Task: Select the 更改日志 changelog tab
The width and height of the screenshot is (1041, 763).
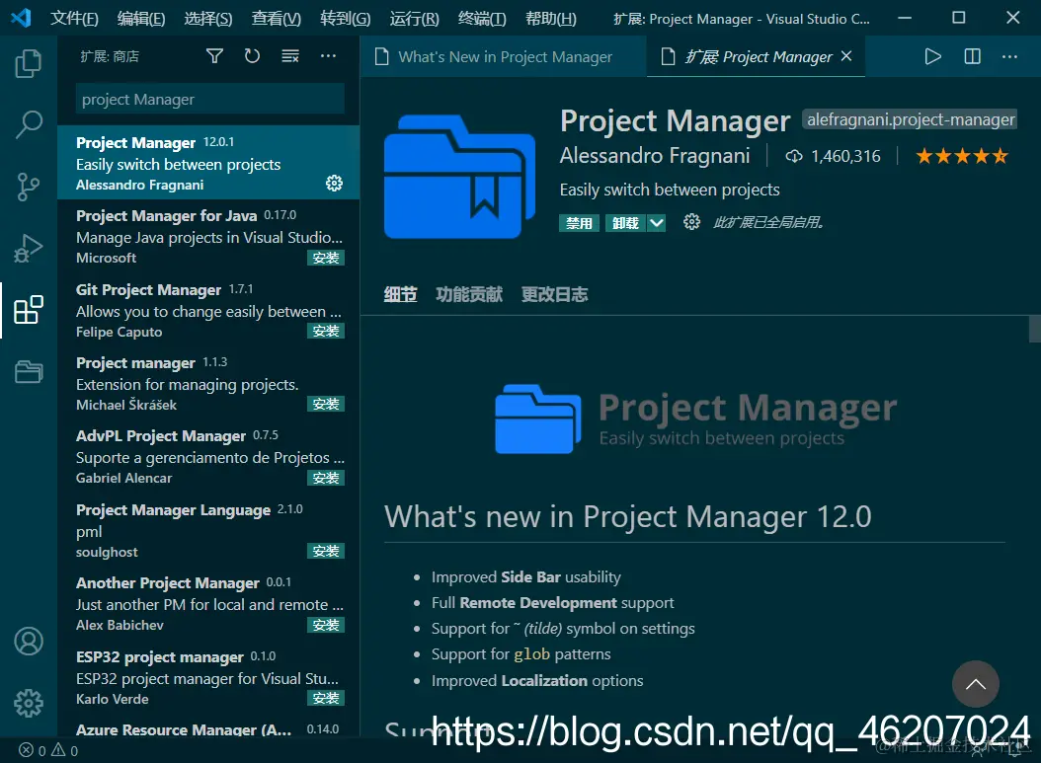Action: click(x=554, y=294)
